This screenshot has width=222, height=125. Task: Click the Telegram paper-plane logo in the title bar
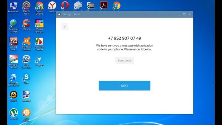pyautogui.click(x=59, y=15)
